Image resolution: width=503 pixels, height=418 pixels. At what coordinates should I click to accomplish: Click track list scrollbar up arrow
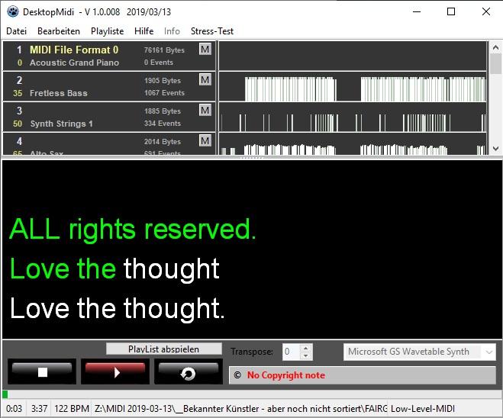pyautogui.click(x=495, y=48)
